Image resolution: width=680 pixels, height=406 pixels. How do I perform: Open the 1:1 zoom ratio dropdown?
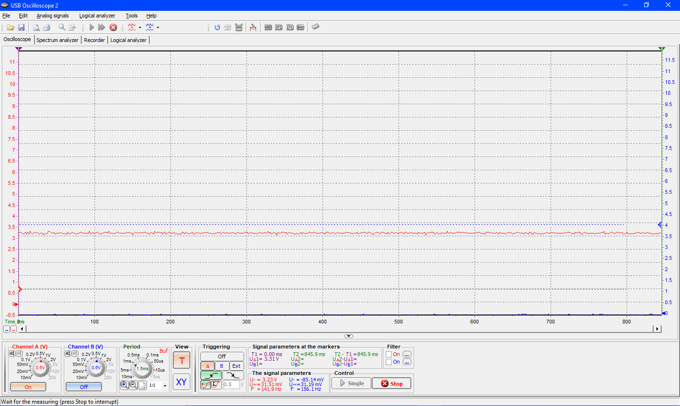click(x=165, y=386)
